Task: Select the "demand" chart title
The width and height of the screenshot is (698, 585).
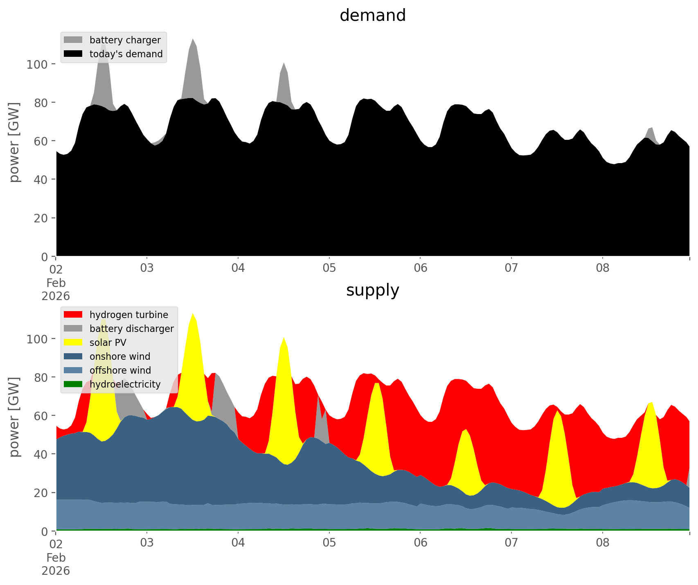Action: click(372, 16)
